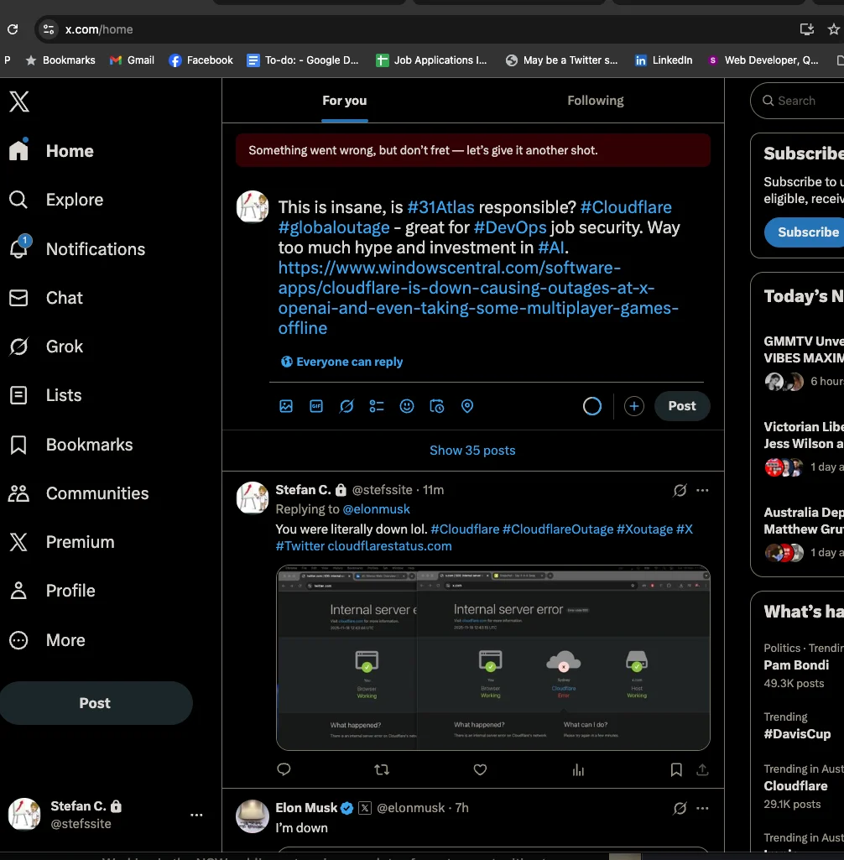Add media image to composer
844x860 pixels.
tap(286, 406)
